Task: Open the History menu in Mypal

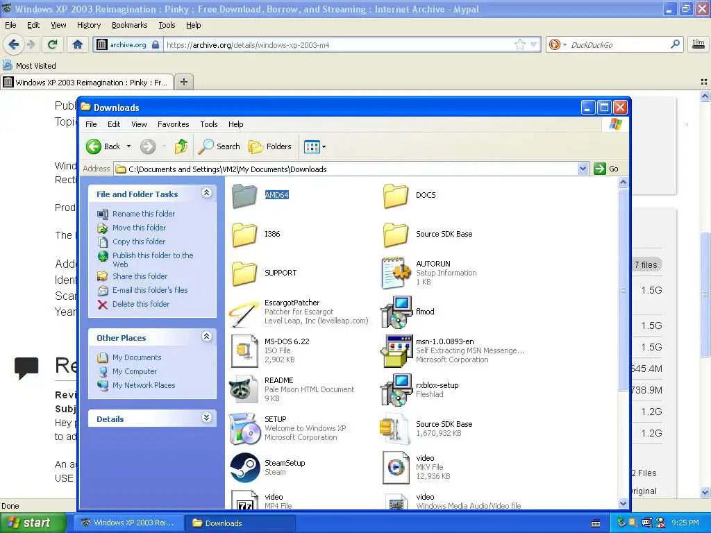Action: [88, 25]
